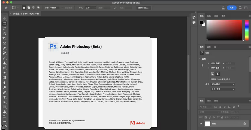Open marquee tool preset dropdown arrow

(18, 8)
